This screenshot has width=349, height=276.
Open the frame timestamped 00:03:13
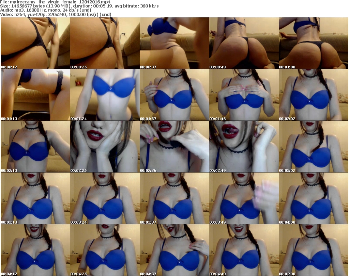point(35,198)
